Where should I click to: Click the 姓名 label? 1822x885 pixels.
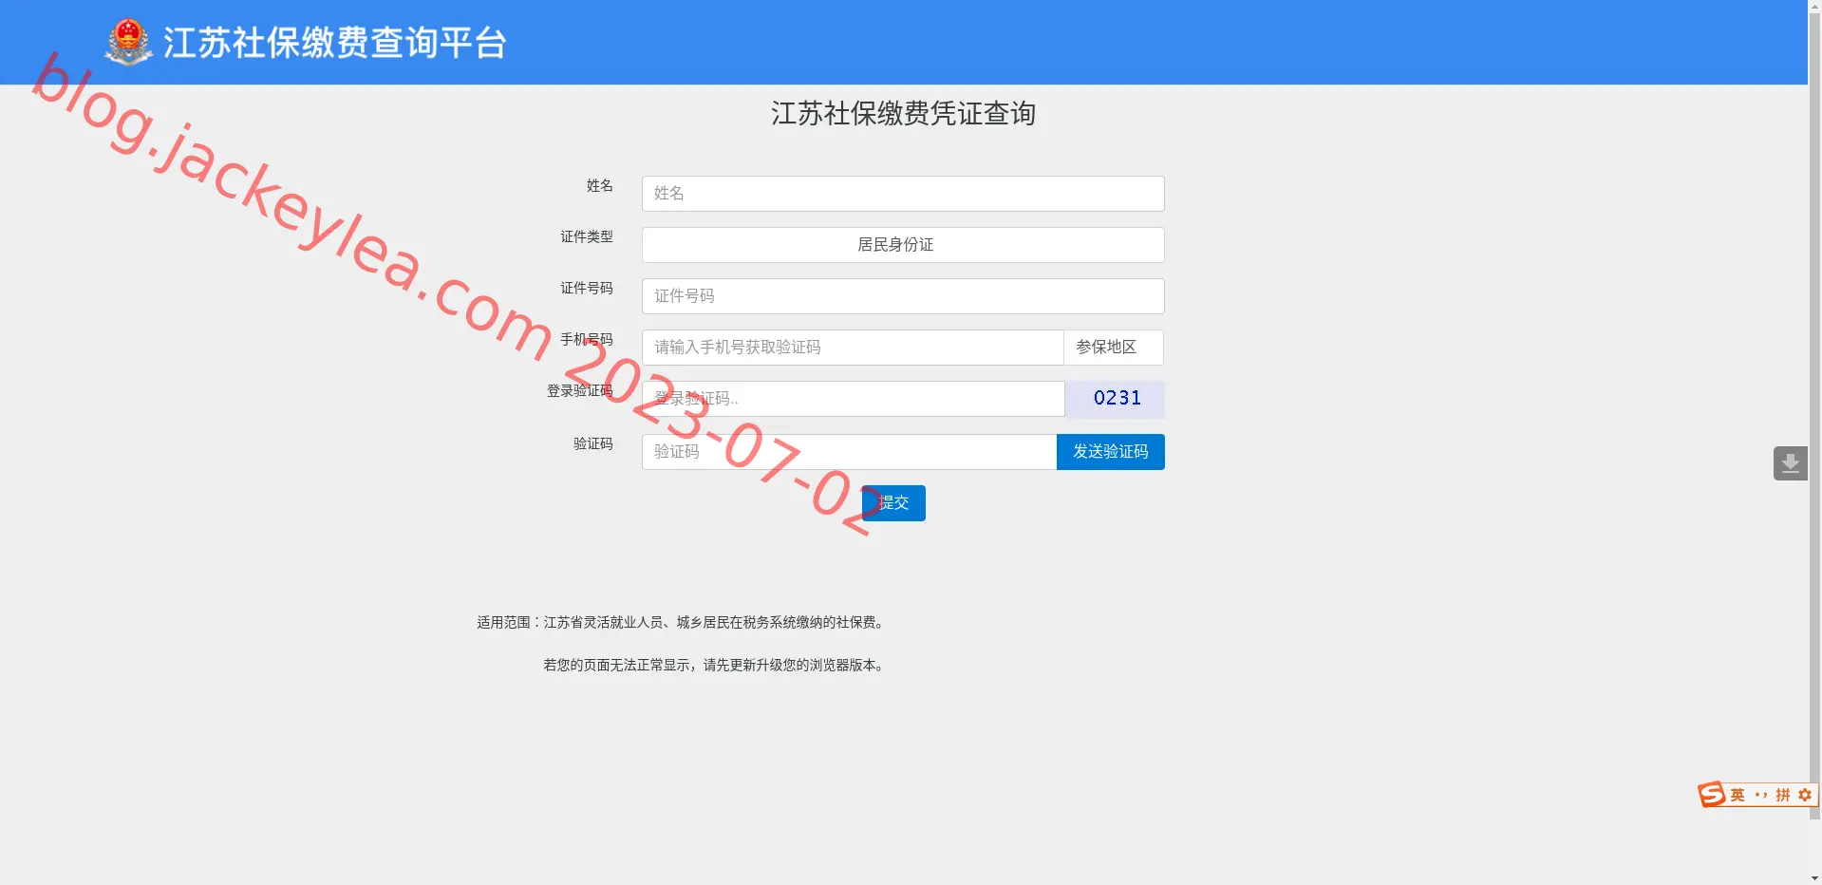pos(600,185)
